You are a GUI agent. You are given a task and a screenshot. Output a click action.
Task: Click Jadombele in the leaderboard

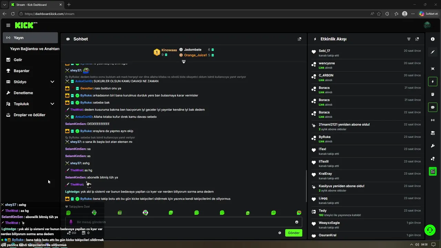(x=193, y=50)
